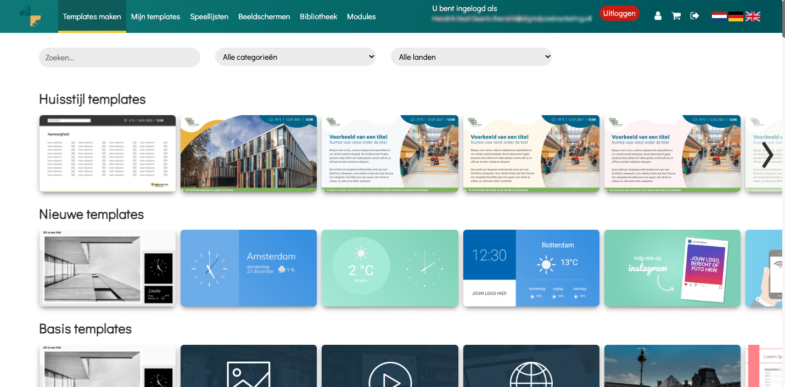Open the shopping cart icon
The image size is (785, 387).
coord(676,16)
